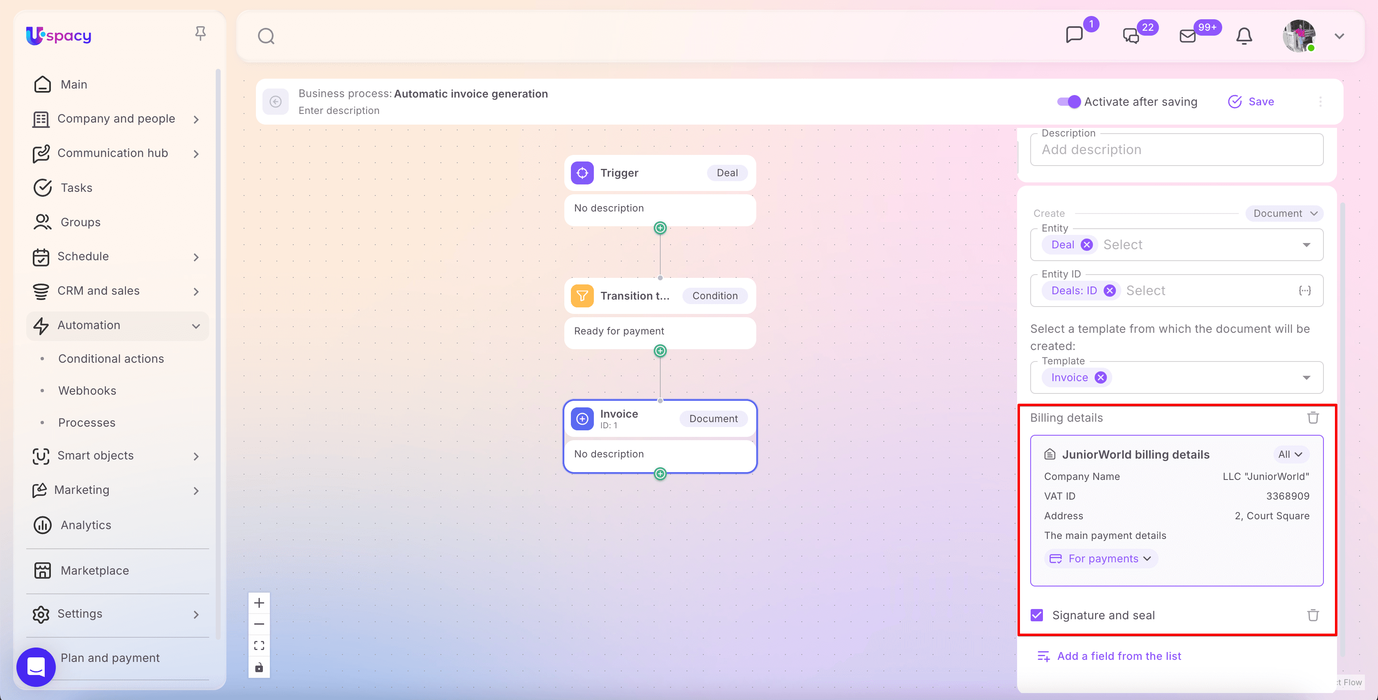The width and height of the screenshot is (1378, 700).
Task: Add step below Ready for payment
Action: (660, 351)
